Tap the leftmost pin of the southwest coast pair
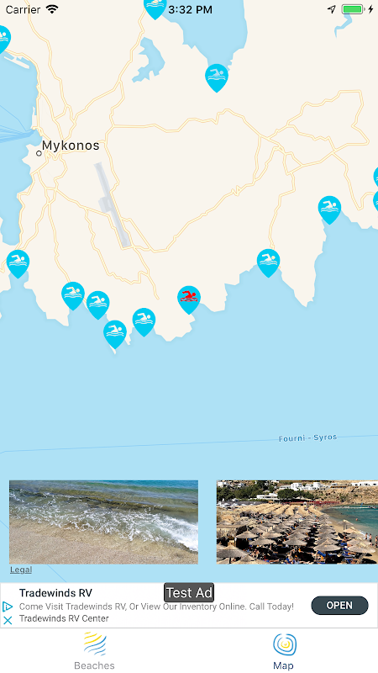 coord(73,295)
